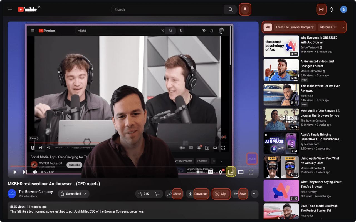
Task: Click title 'What They're Not Saying About The Arc Browser'
Action: click(x=321, y=184)
